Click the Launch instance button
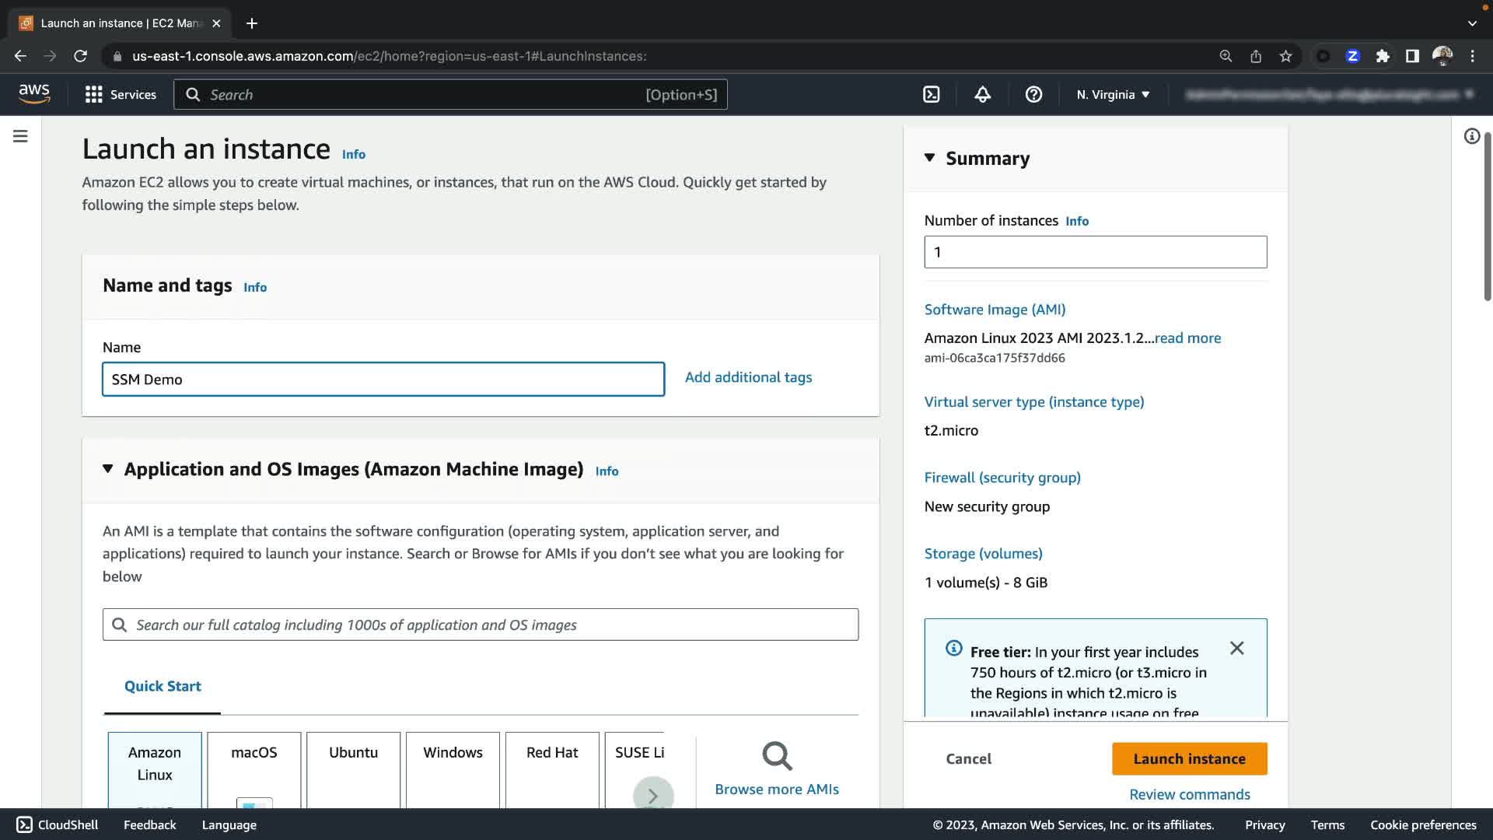 (x=1189, y=758)
